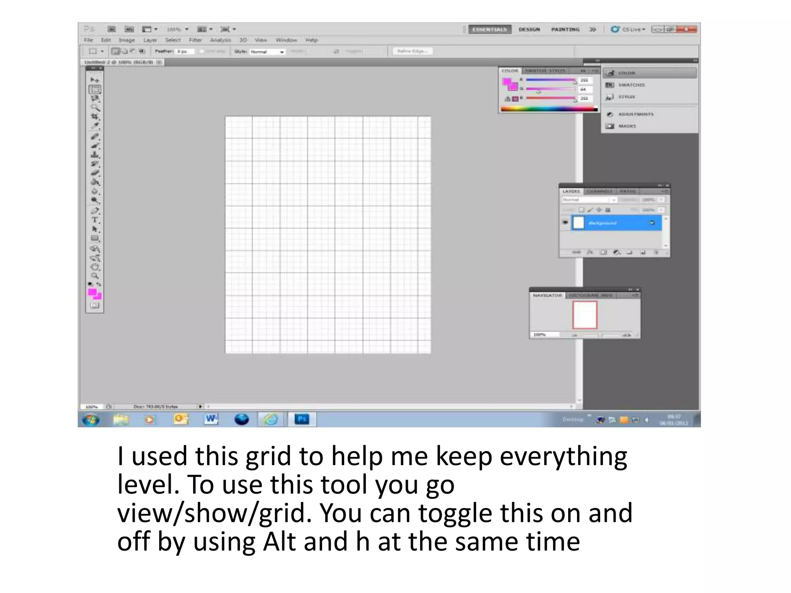Open the layer blend mode Normal dropdown
The image size is (791, 593).
pos(589,200)
